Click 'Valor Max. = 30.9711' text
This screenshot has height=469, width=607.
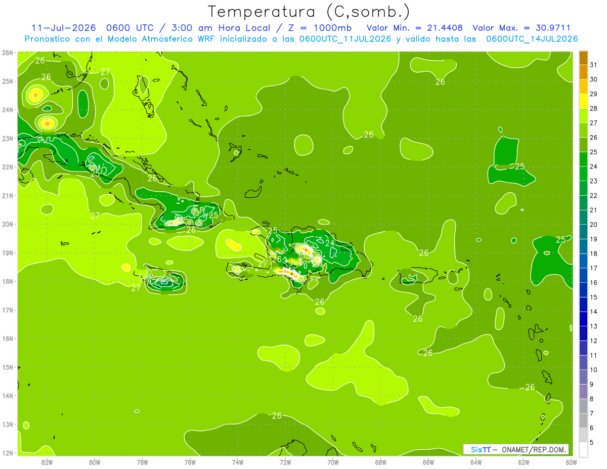click(522, 28)
